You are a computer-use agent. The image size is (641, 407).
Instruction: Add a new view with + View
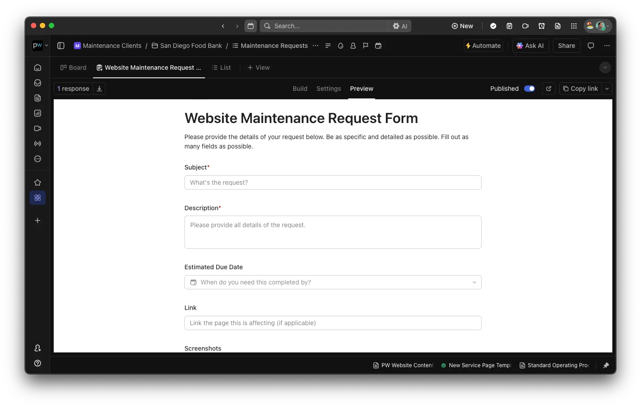(259, 68)
